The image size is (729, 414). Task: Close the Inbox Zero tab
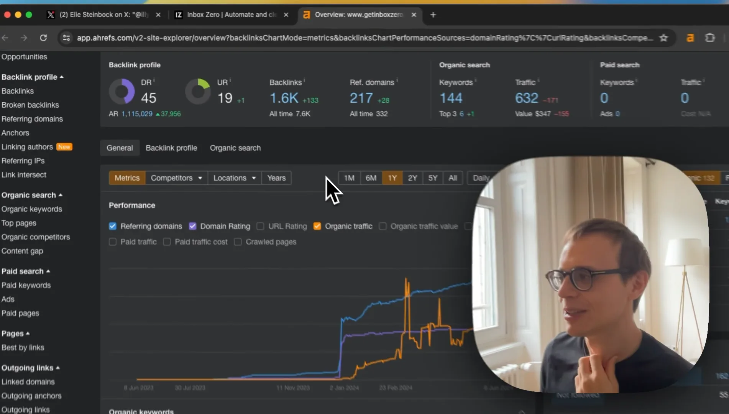[x=286, y=15]
